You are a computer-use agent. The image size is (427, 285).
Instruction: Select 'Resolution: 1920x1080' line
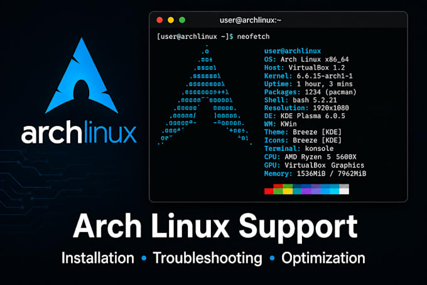(x=306, y=108)
